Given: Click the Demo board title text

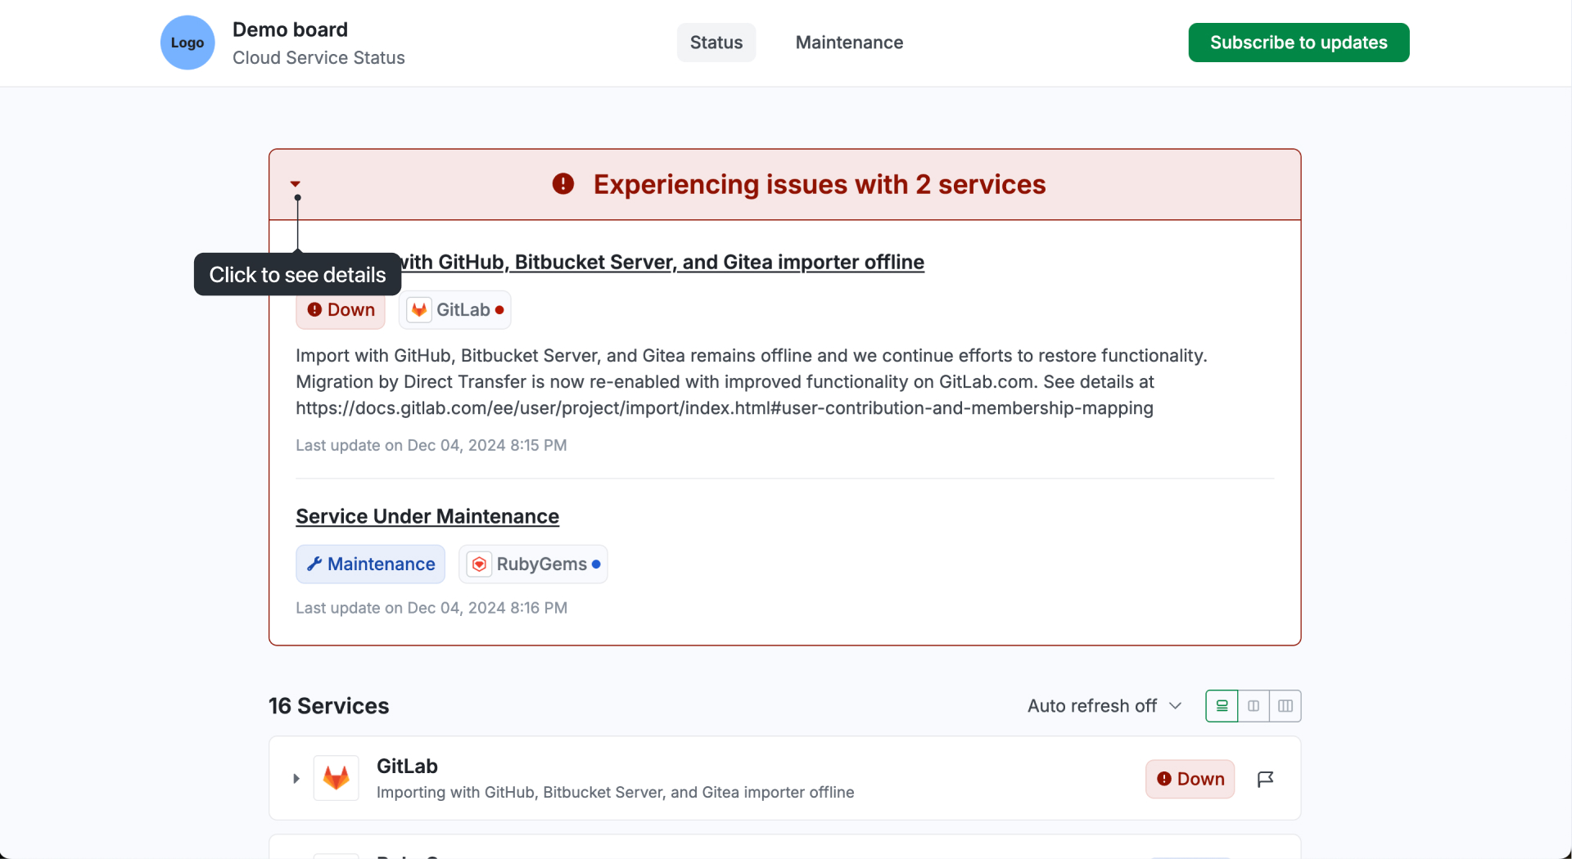Looking at the screenshot, I should [x=290, y=29].
